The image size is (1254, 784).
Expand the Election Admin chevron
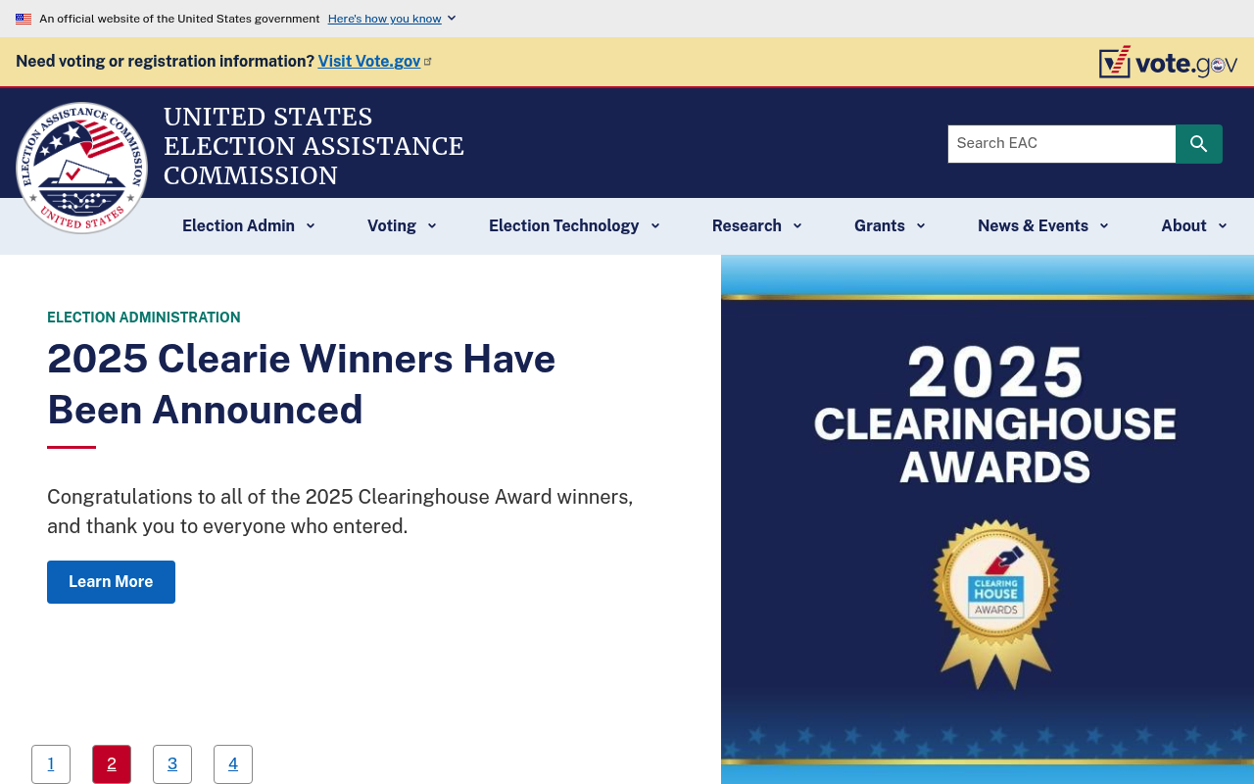[x=311, y=226]
